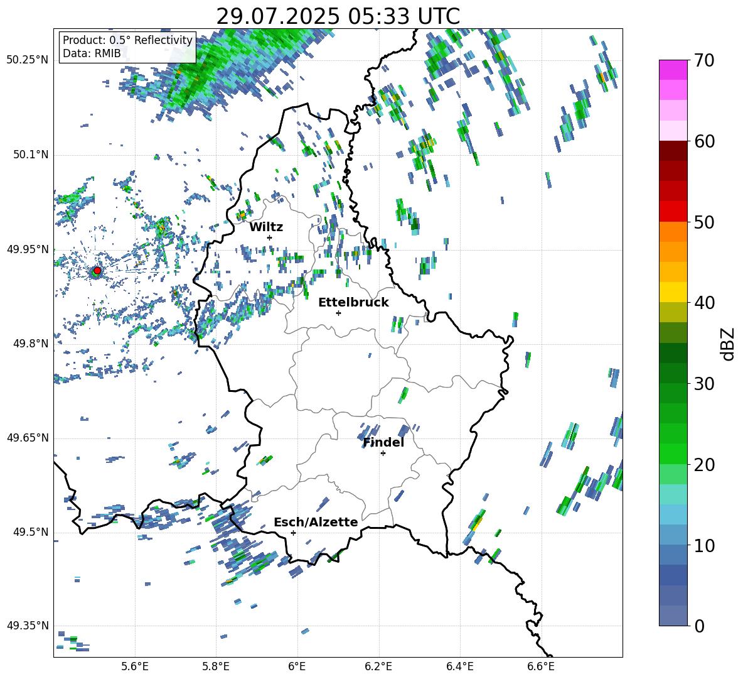Click the Wiltz location cross marker
The width and height of the screenshot is (743, 679).
[270, 237]
